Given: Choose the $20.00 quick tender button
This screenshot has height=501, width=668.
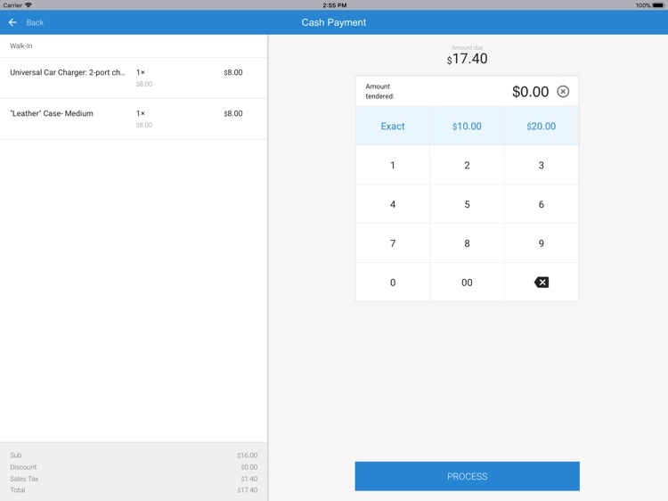Looking at the screenshot, I should [541, 127].
